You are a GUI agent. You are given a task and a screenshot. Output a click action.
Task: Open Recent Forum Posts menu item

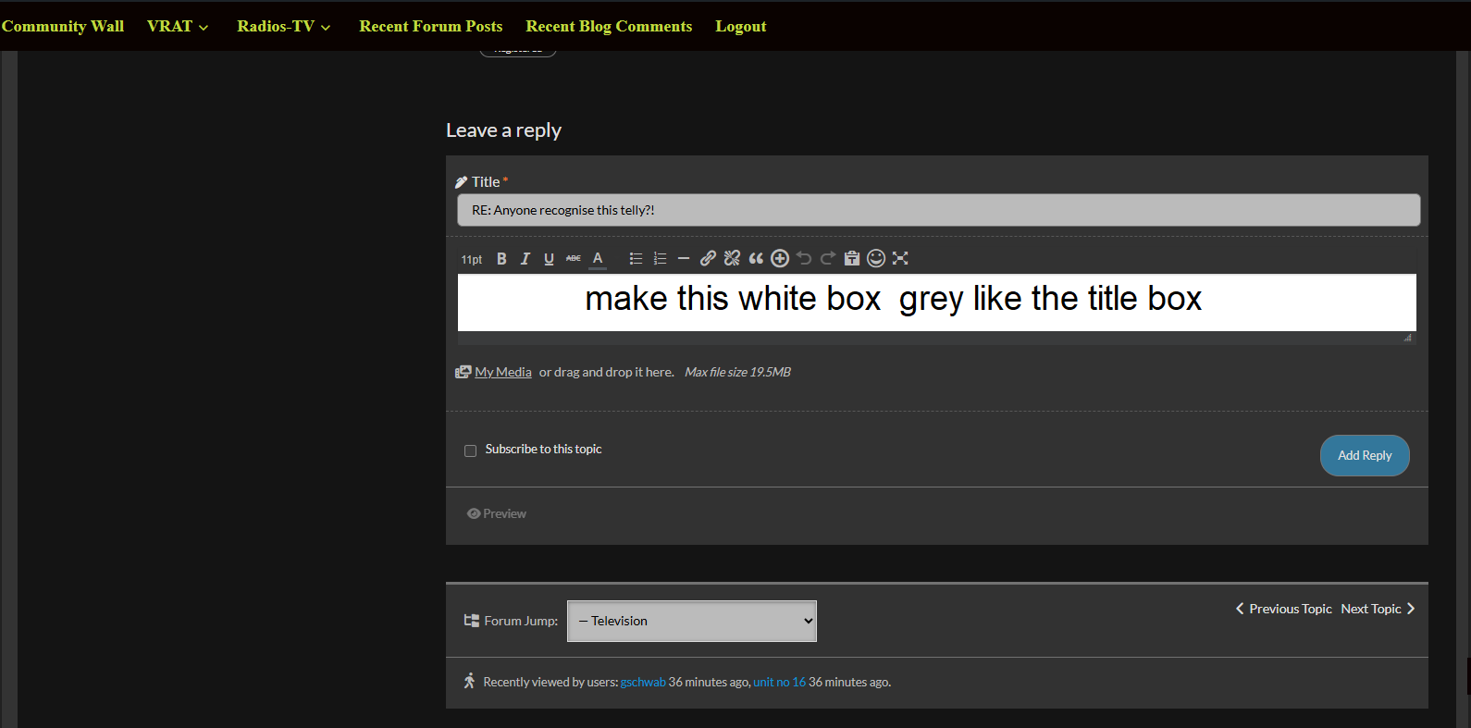[x=430, y=26]
